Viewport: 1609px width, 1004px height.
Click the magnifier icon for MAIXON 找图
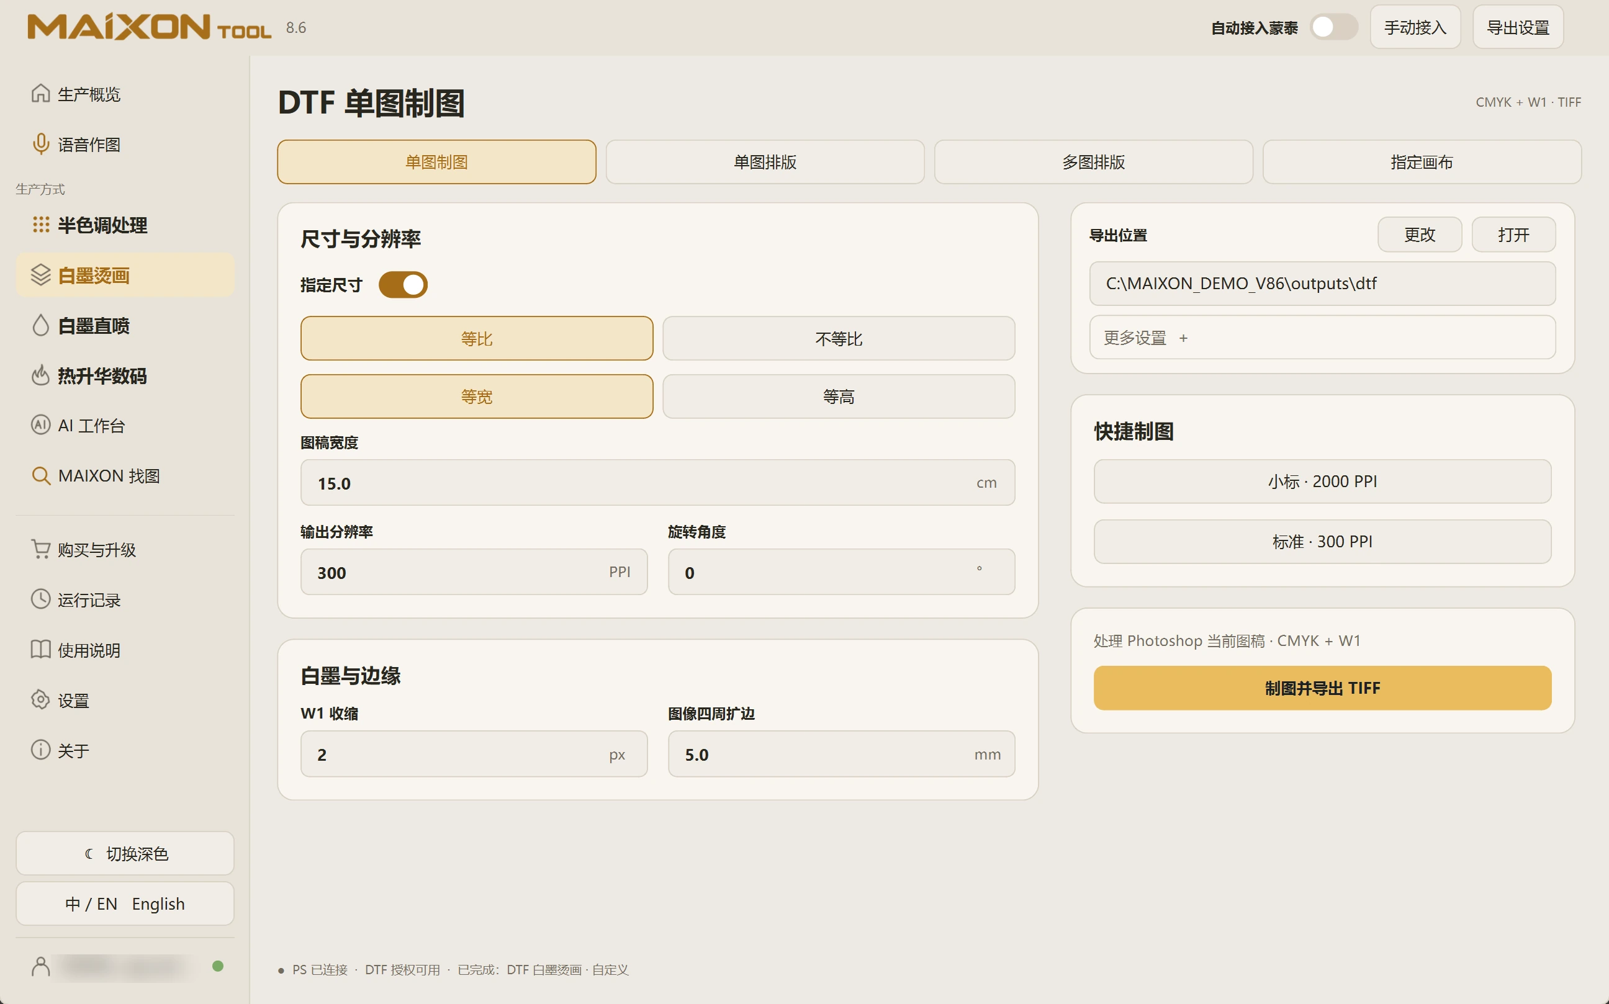pos(40,475)
